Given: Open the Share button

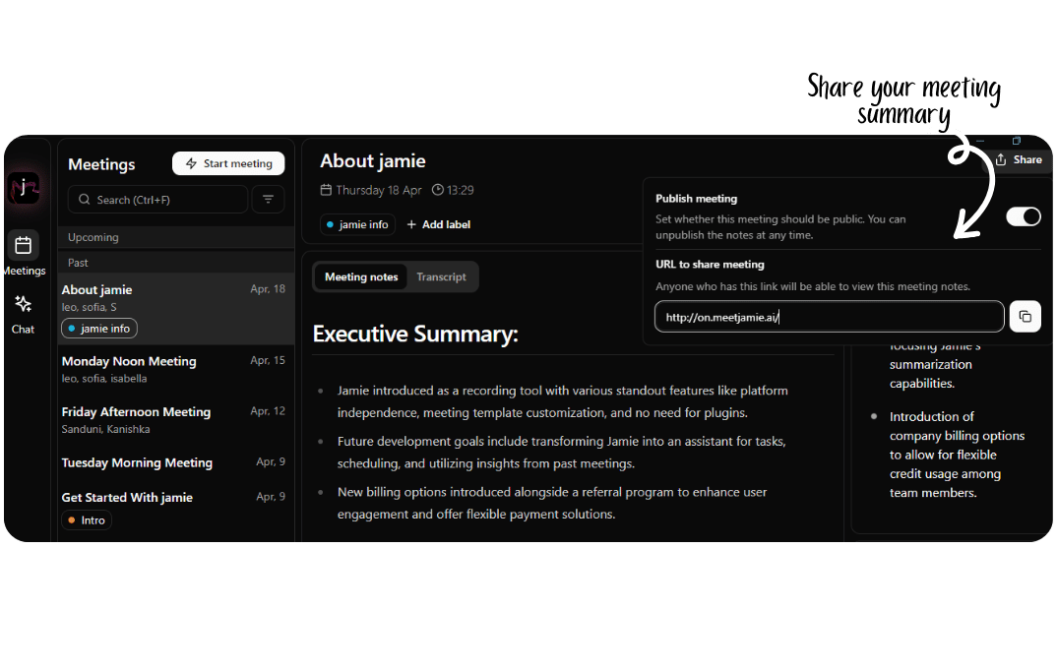Looking at the screenshot, I should coord(1021,159).
